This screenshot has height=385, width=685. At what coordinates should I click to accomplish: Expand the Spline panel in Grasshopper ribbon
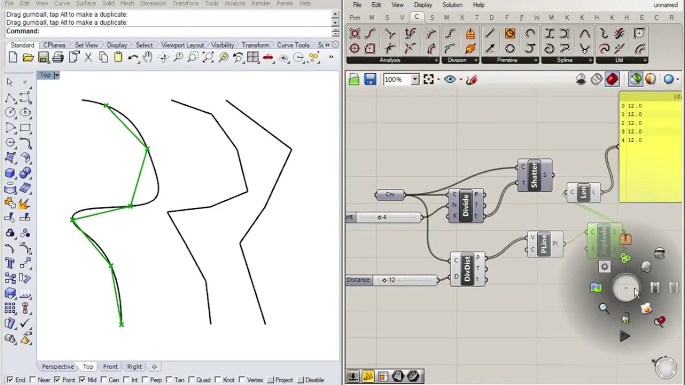[x=589, y=60]
